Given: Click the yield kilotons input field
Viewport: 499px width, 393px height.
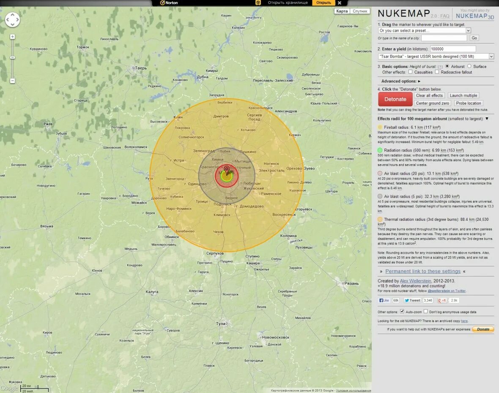Looking at the screenshot, I should point(452,49).
